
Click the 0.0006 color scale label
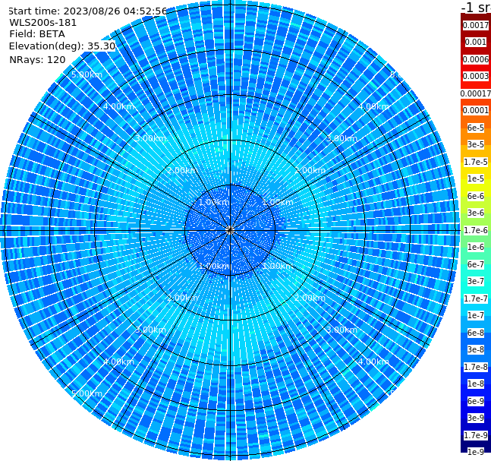pyautogui.click(x=476, y=59)
